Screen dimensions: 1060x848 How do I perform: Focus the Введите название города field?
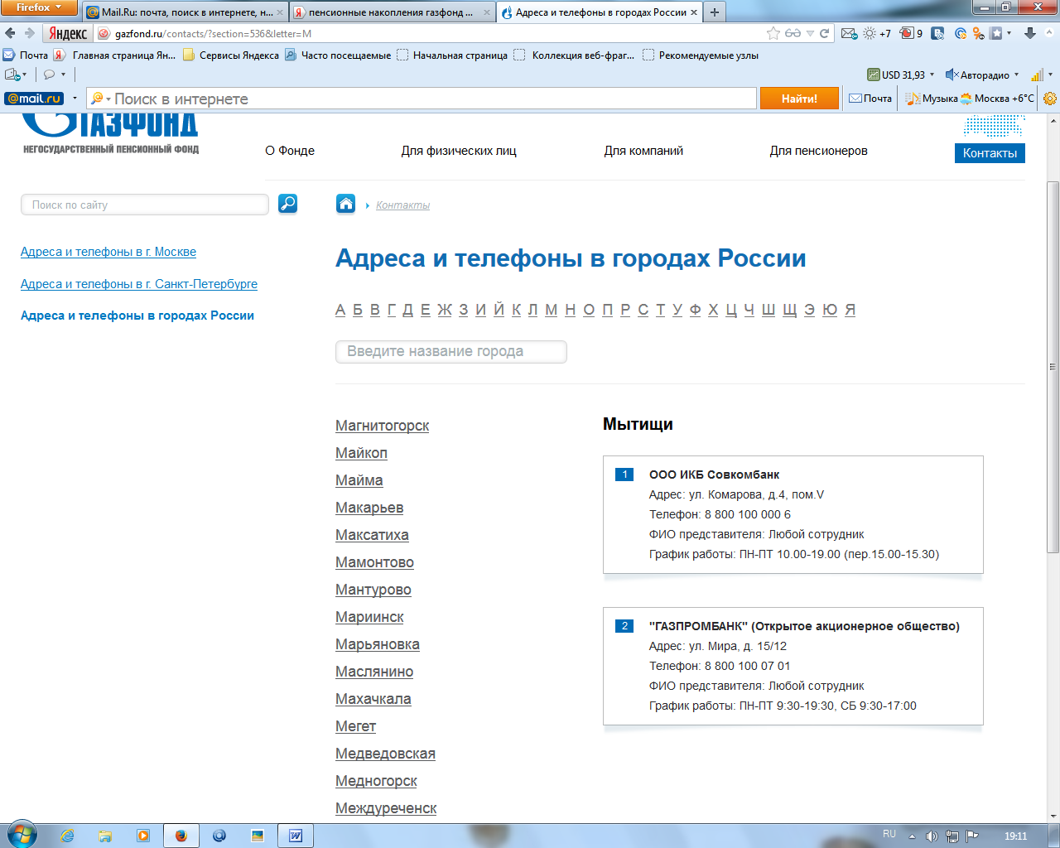click(x=451, y=352)
